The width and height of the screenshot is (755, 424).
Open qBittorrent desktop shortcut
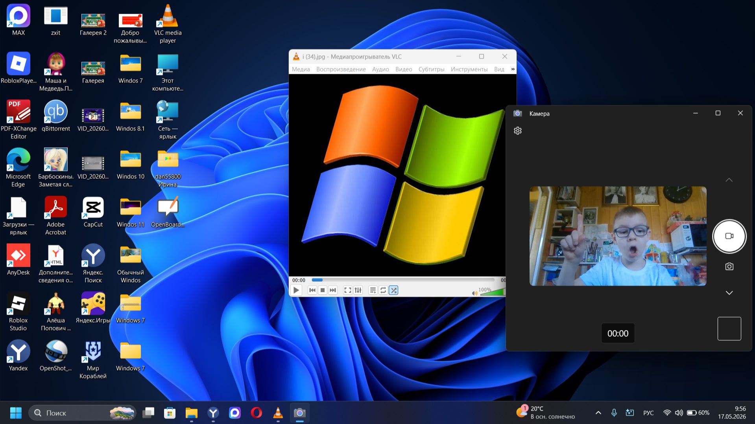point(56,116)
